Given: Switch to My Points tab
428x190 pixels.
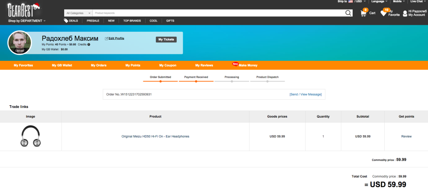Looking at the screenshot, I should 133,65.
